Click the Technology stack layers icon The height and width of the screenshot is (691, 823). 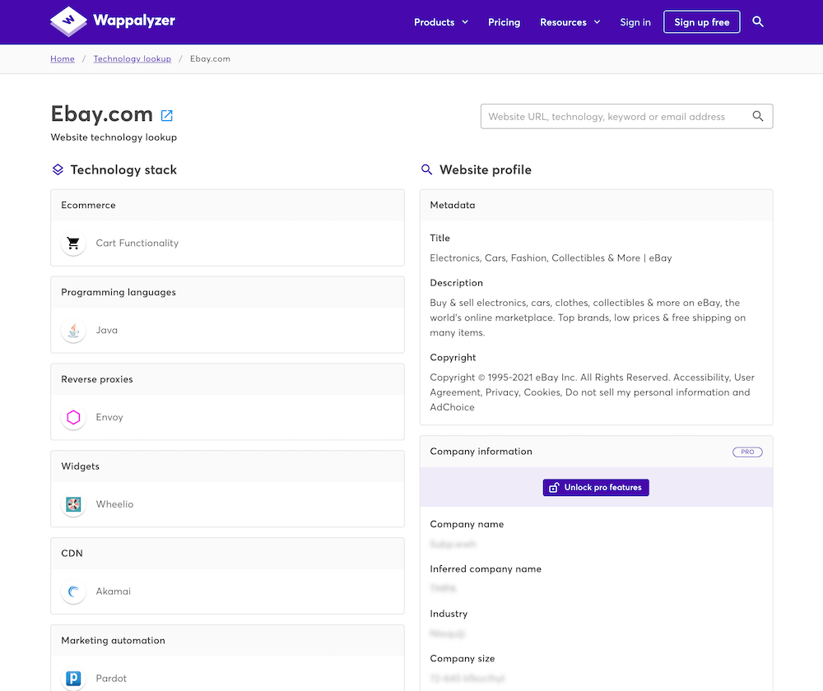point(58,169)
